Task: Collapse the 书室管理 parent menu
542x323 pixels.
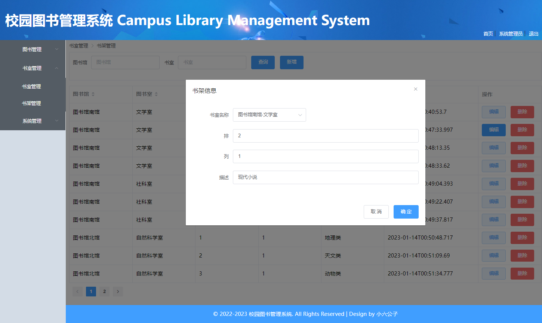Action: tap(33, 68)
